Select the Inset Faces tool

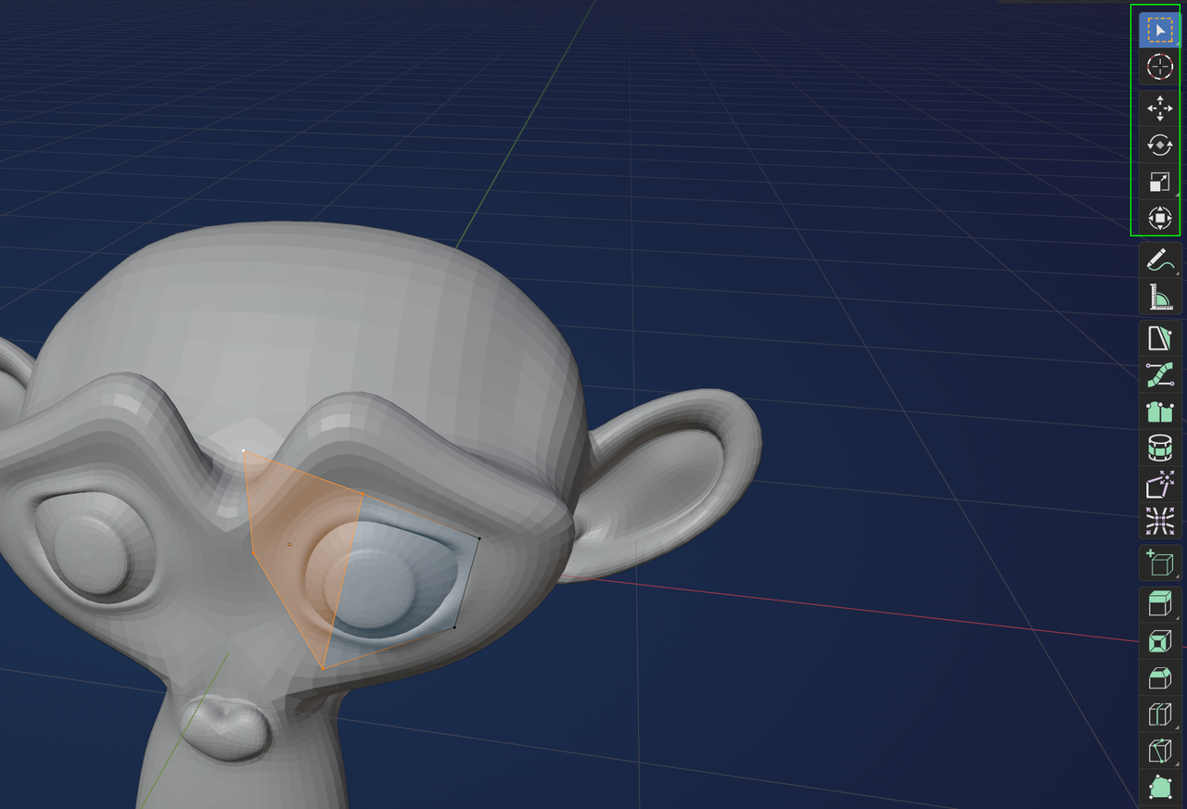tap(1159, 639)
